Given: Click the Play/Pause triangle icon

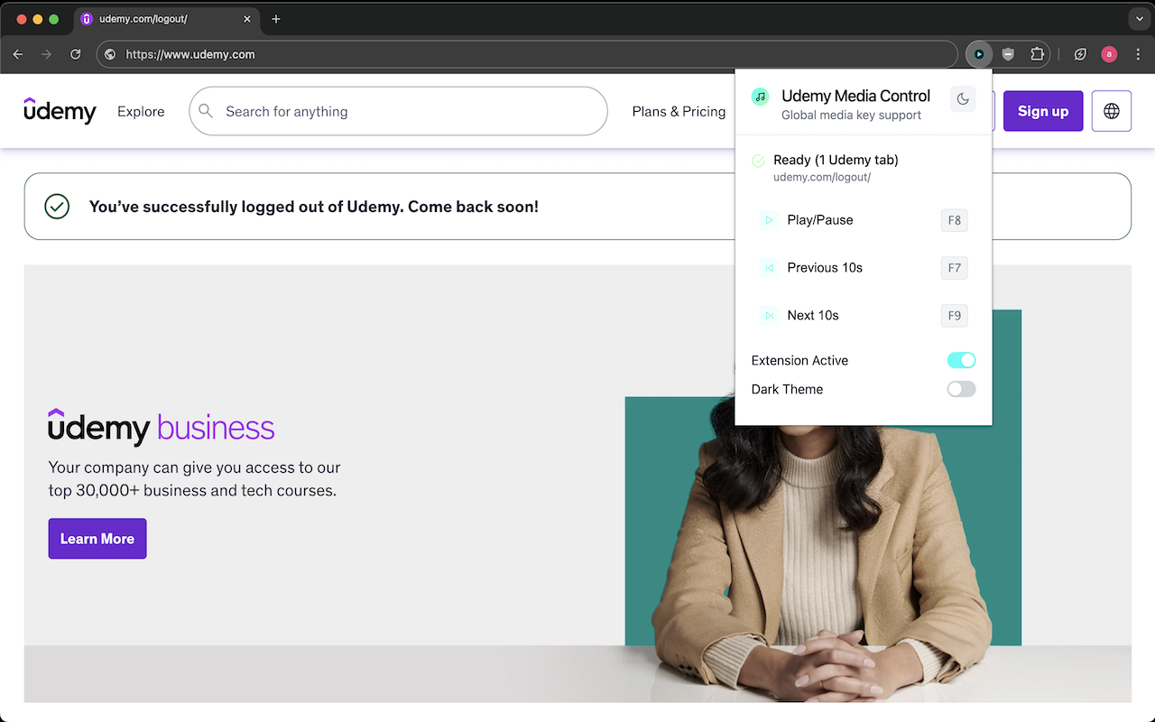Looking at the screenshot, I should [x=769, y=220].
